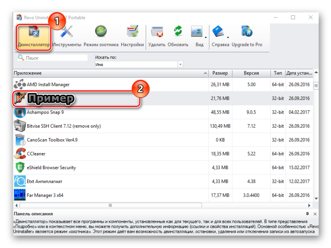This screenshot has height=248, width=331.
Task: Sort by Тип column header
Action: tap(278, 73)
